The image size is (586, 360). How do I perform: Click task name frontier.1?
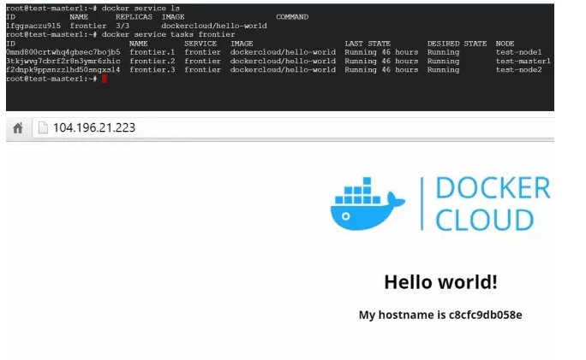pyautogui.click(x=152, y=52)
